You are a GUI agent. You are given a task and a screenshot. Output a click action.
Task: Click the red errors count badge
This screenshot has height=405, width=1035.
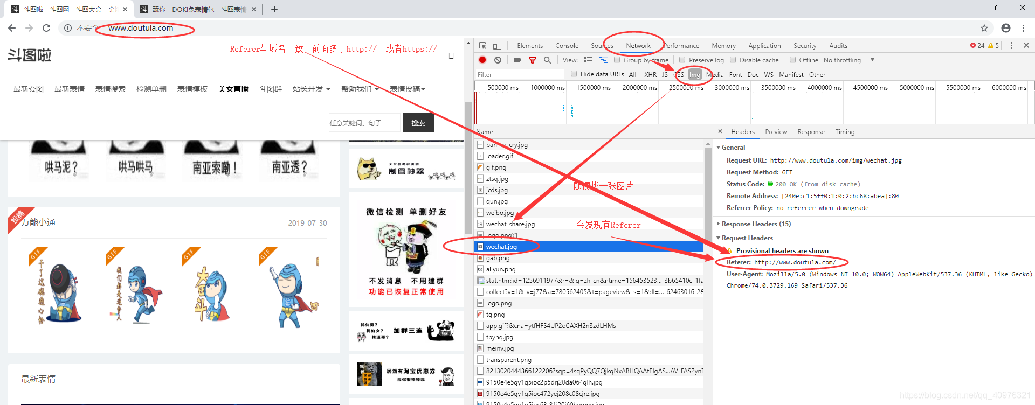pyautogui.click(x=977, y=46)
